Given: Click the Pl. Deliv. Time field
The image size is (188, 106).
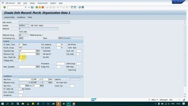Looking at the screenshot, I should (x=21, y=44).
